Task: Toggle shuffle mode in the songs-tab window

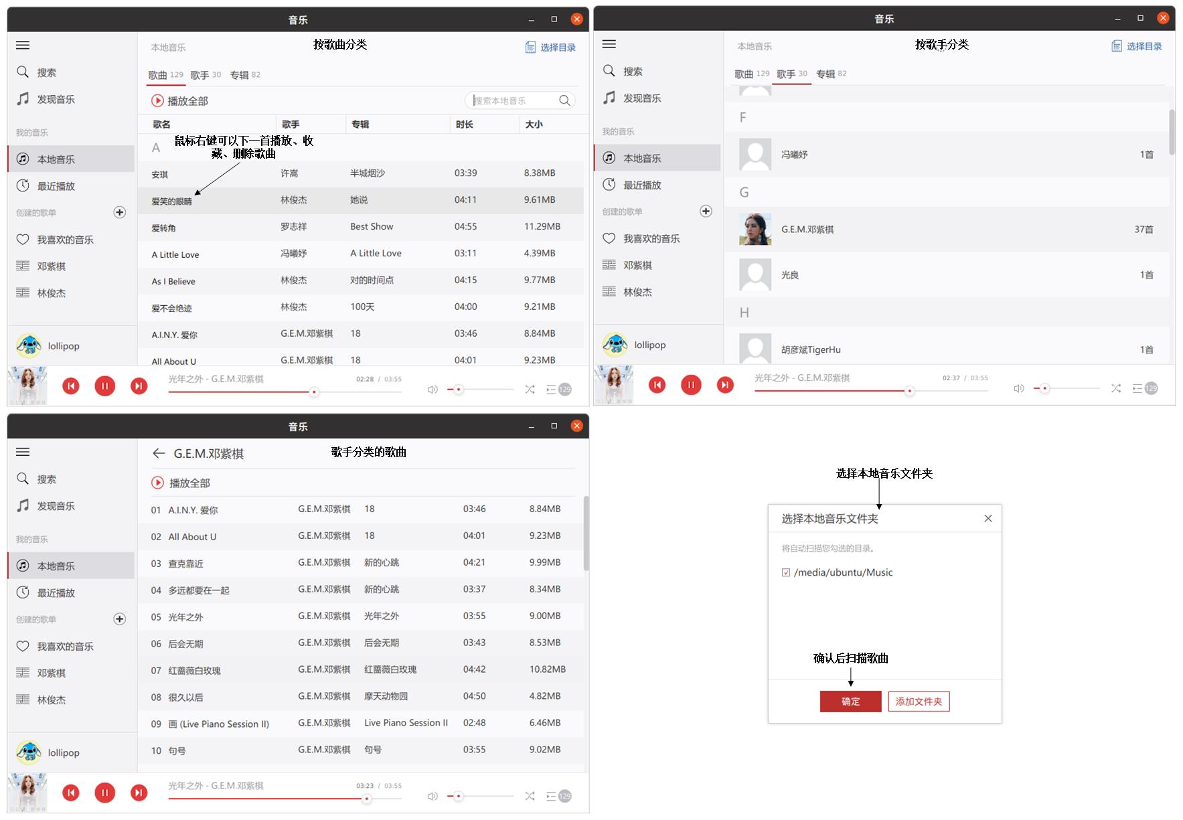Action: 530,389
